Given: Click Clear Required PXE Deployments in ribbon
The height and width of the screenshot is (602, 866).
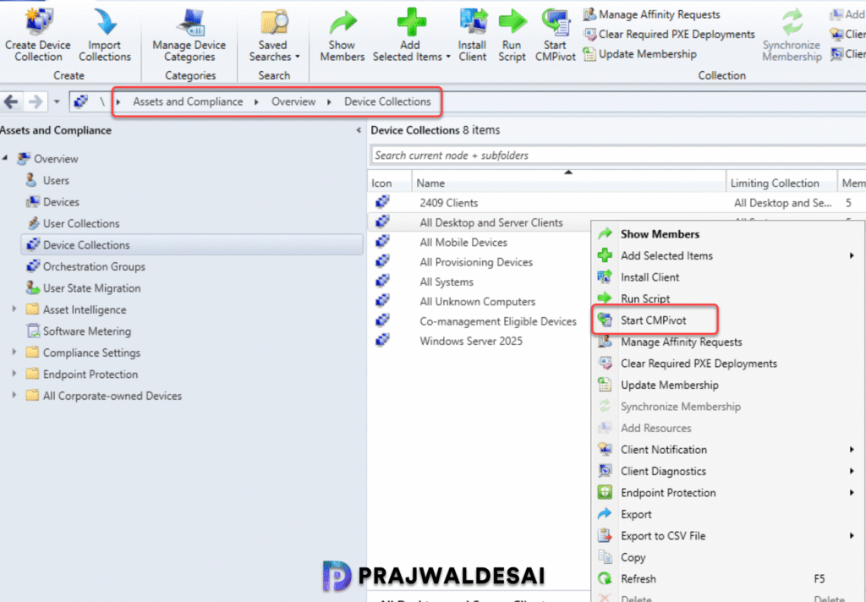Looking at the screenshot, I should pyautogui.click(x=670, y=34).
